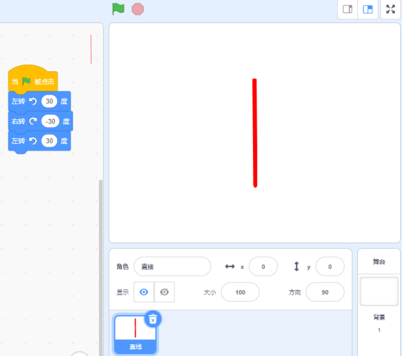
Task: Click the green flag to run
Action: point(118,9)
